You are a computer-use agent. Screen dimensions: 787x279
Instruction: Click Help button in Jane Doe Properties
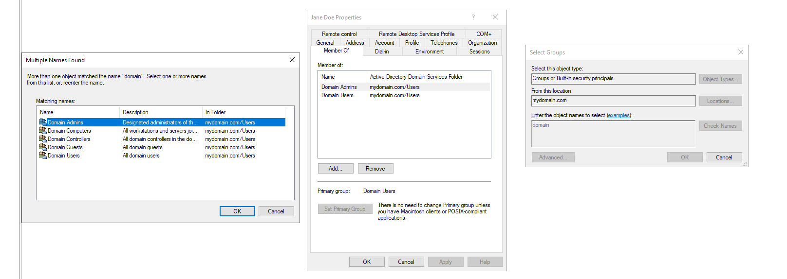coord(485,262)
